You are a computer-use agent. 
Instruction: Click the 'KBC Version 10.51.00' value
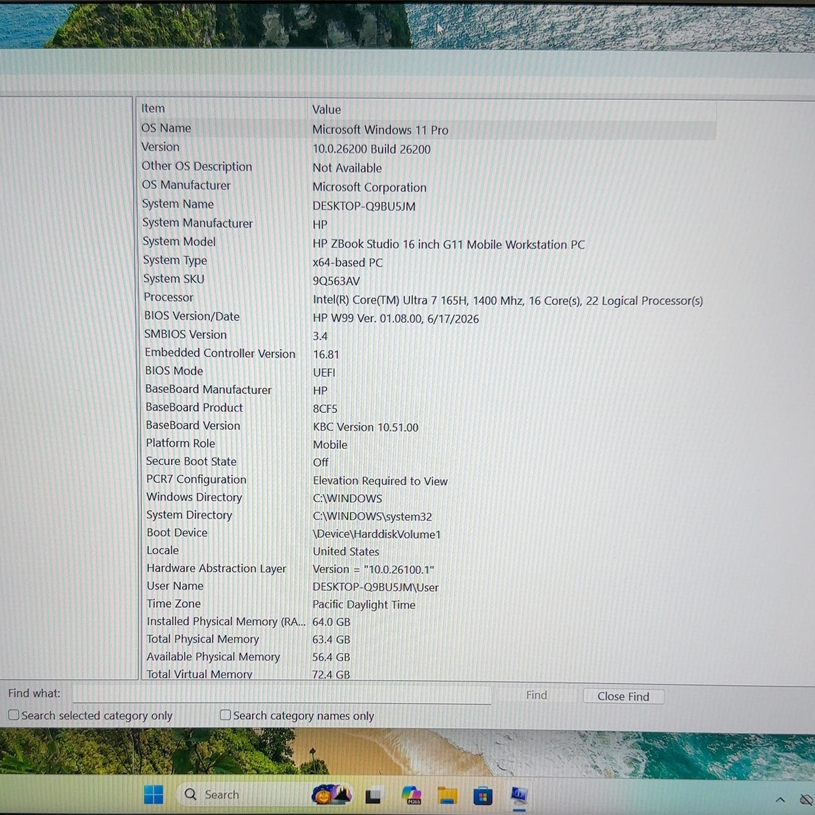point(365,427)
